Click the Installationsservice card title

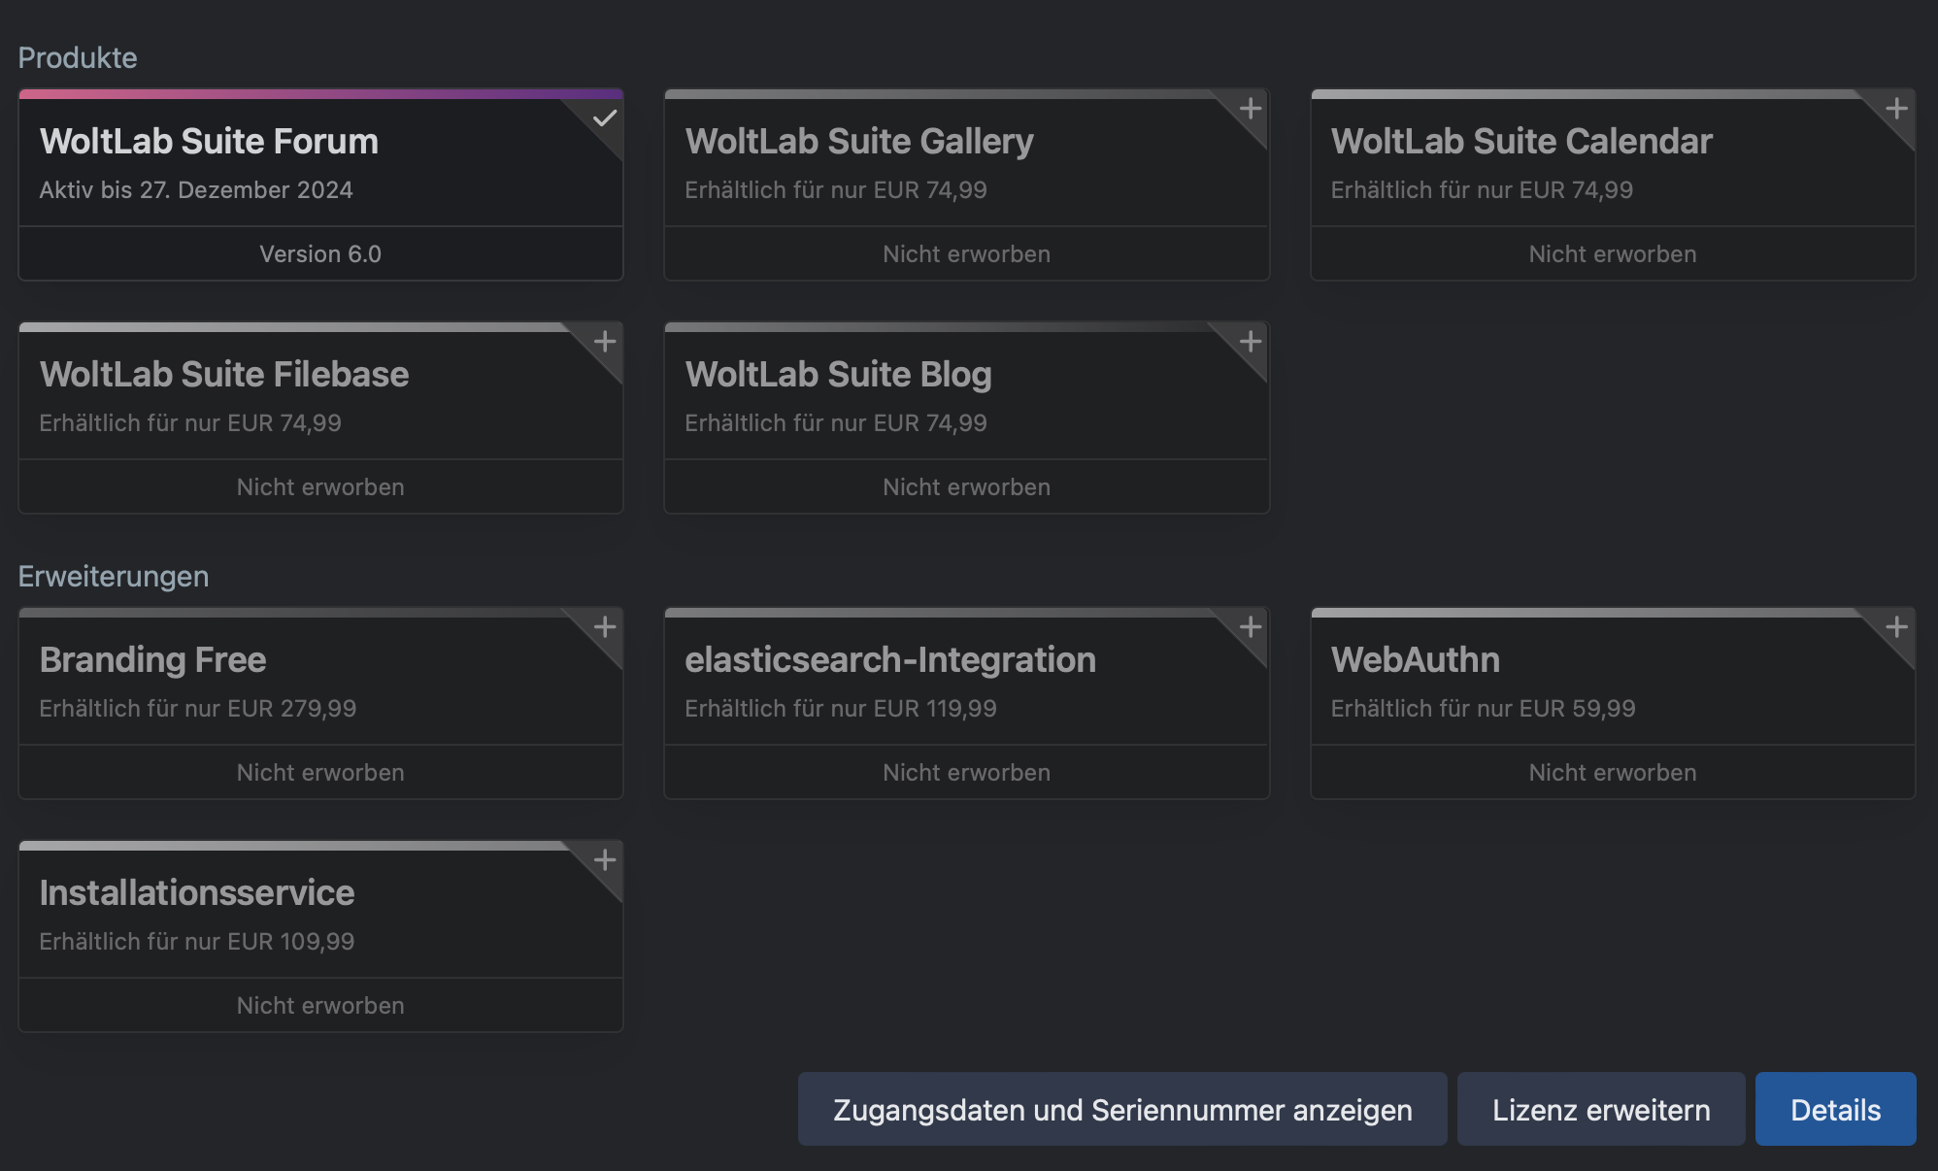click(197, 893)
